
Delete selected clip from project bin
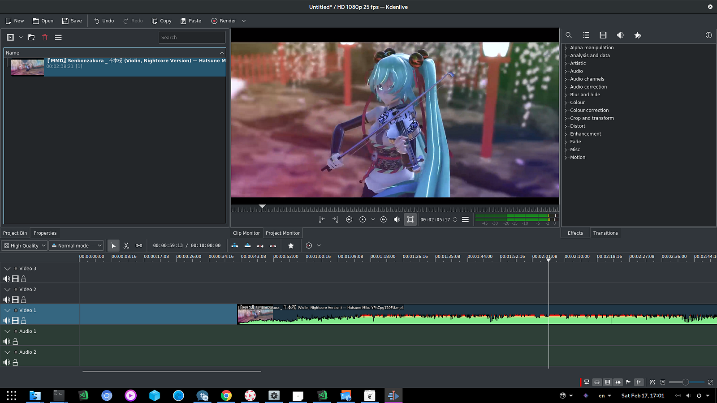pos(45,38)
